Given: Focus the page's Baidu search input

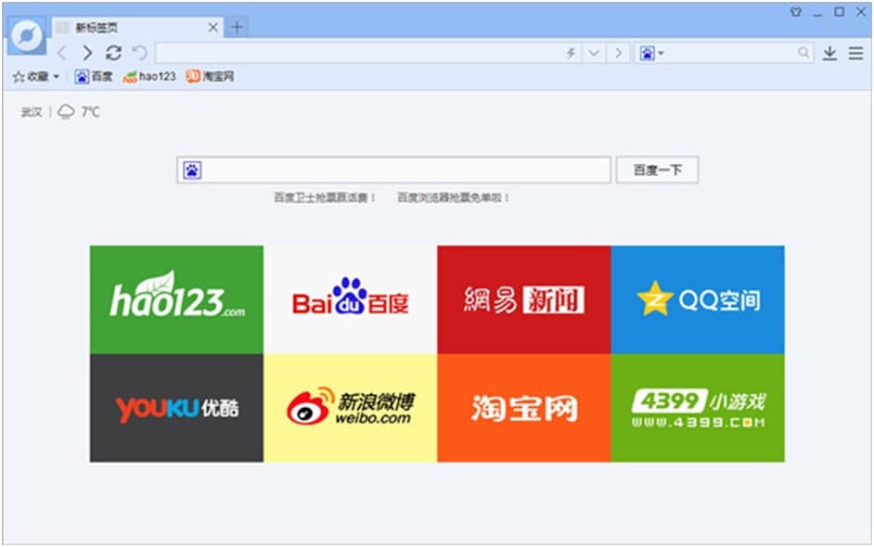Looking at the screenshot, I should 393,170.
